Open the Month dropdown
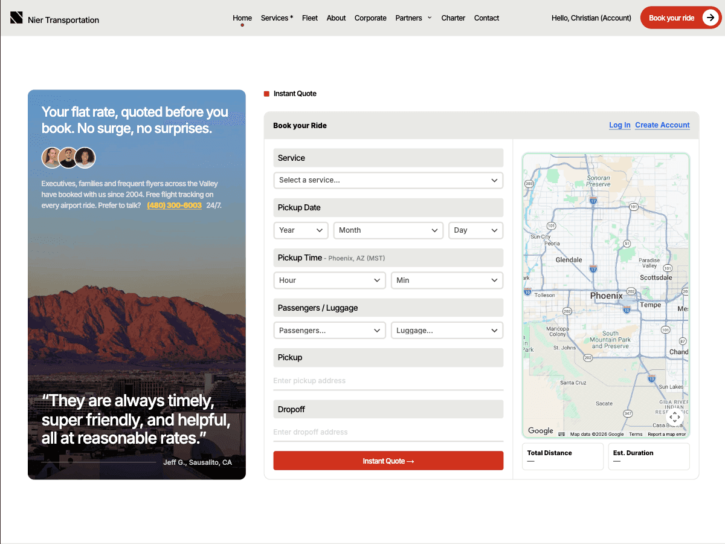Viewport: 725px width, 544px height. (388, 230)
